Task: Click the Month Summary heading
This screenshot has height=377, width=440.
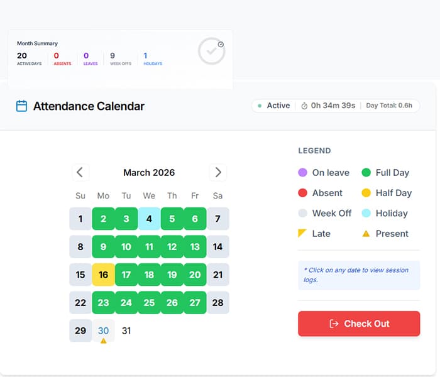Action: [x=37, y=43]
